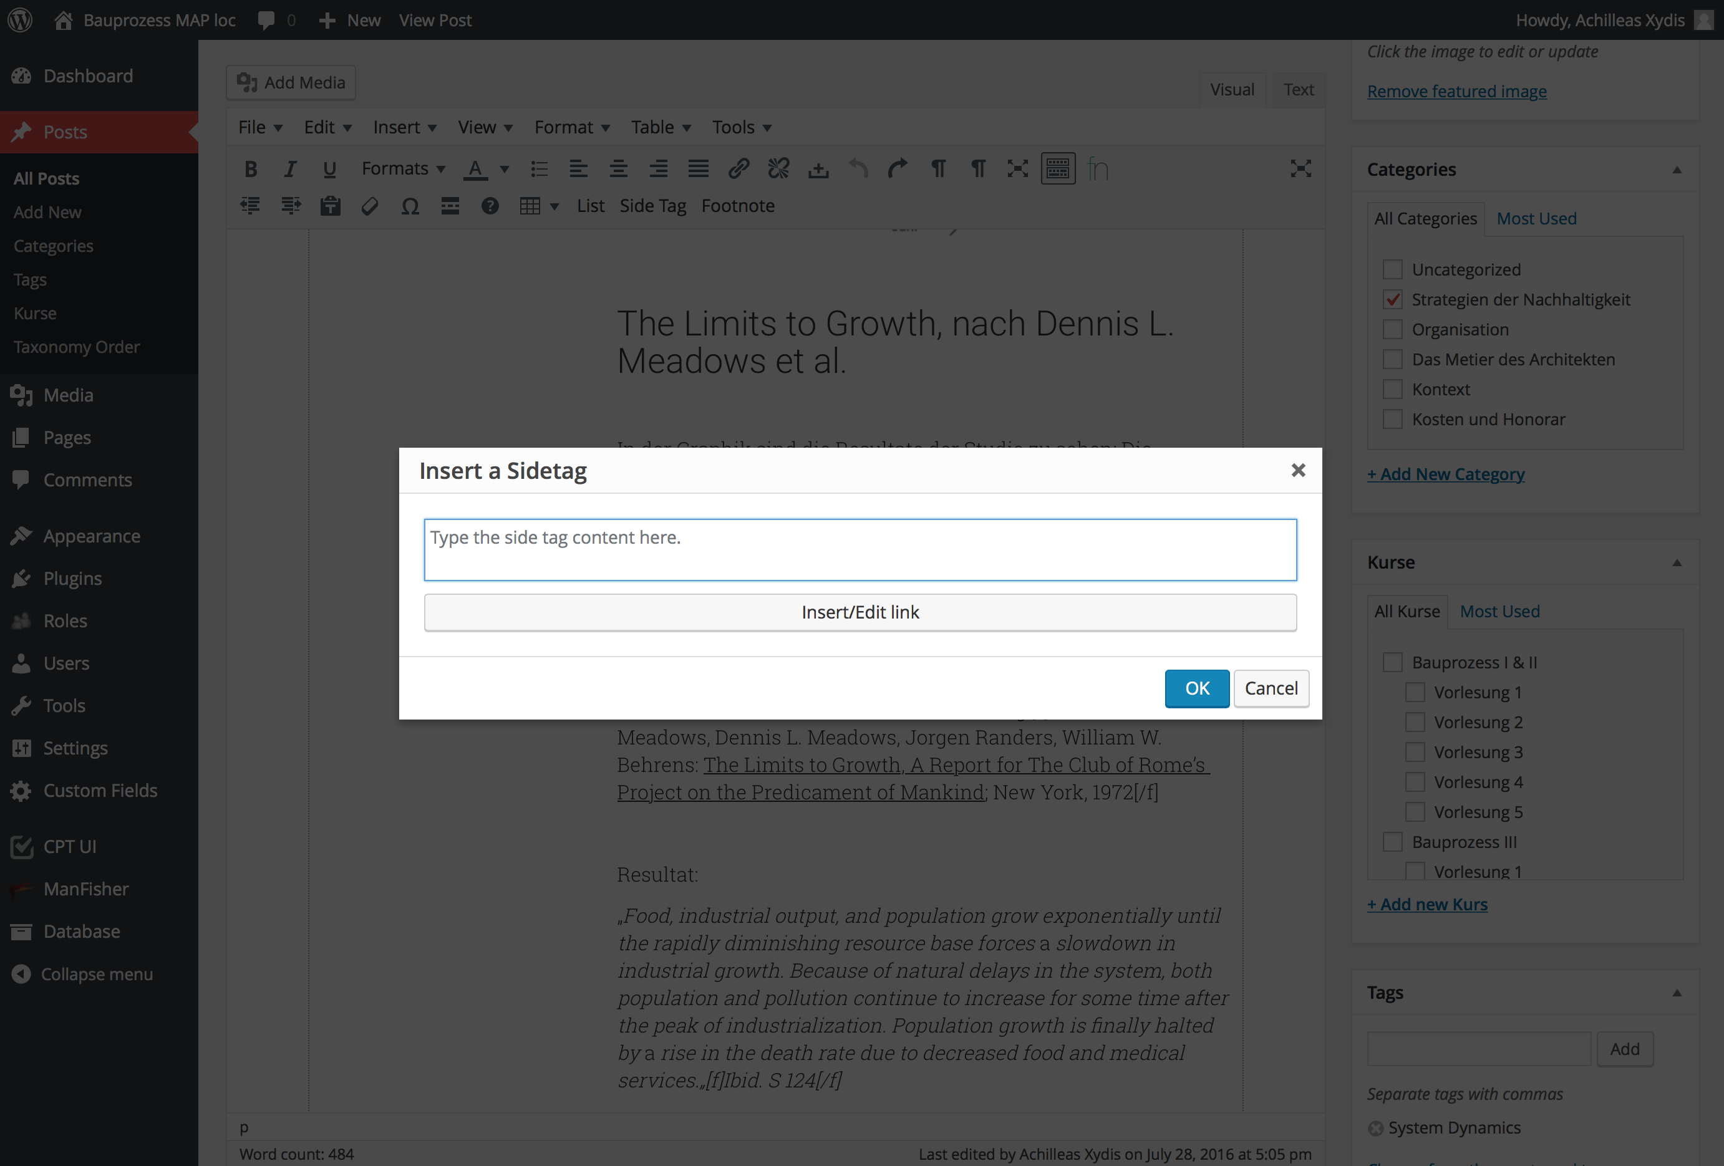Click Cancel in the Sidetag dialog
1724x1166 pixels.
pos(1271,688)
